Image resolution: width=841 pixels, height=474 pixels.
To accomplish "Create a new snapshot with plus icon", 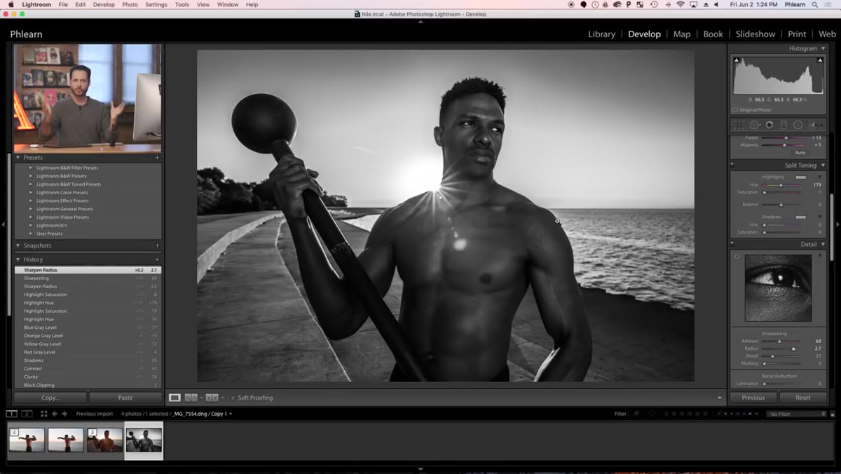I will tap(157, 246).
